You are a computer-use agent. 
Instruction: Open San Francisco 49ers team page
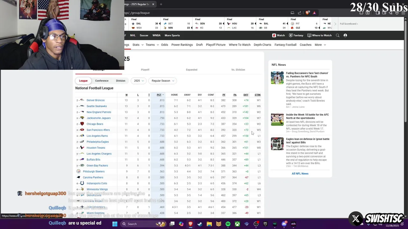[98, 130]
